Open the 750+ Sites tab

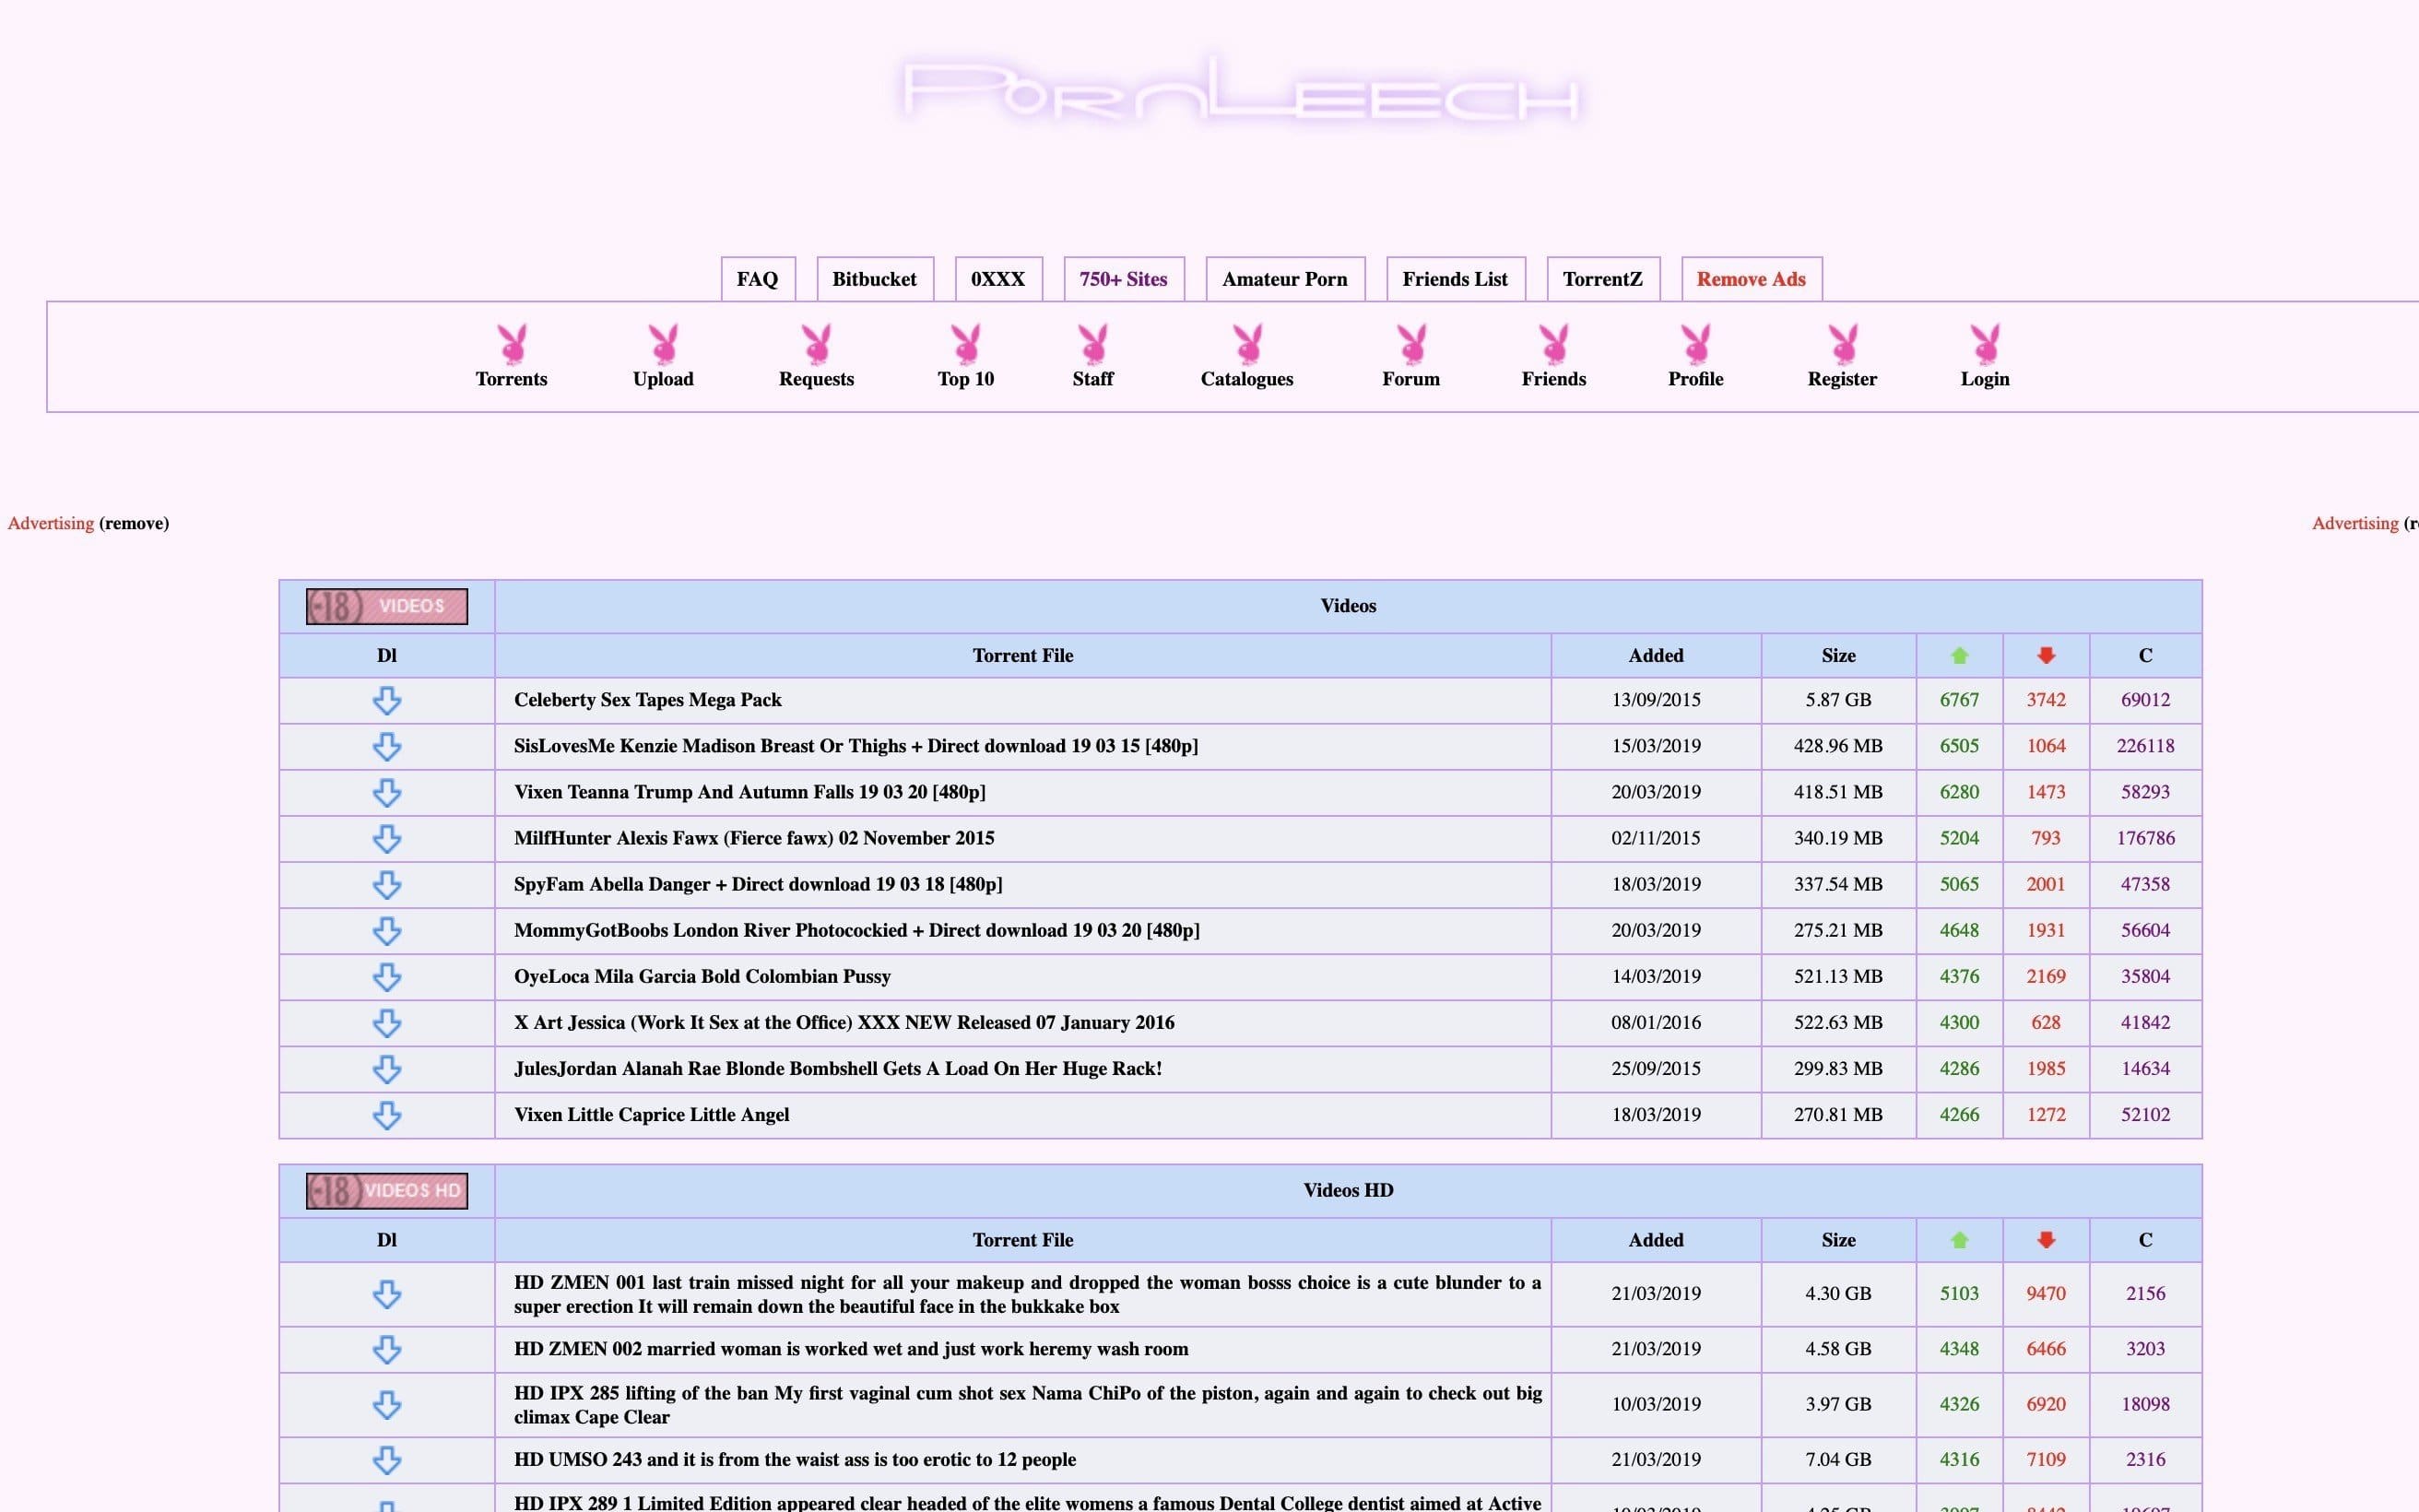pyautogui.click(x=1124, y=279)
